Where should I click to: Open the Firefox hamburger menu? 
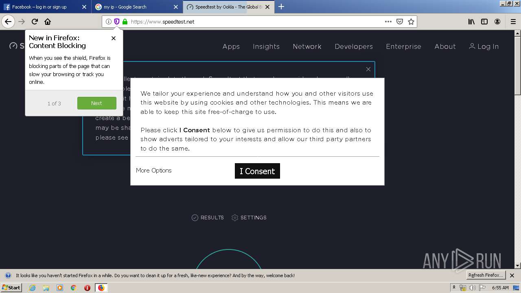(x=513, y=22)
